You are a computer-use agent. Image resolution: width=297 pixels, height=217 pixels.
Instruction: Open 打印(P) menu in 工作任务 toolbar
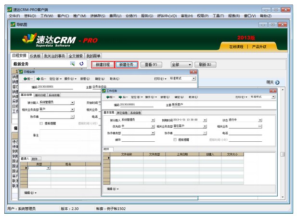[241, 97]
